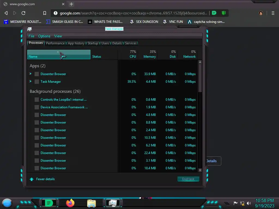Open the Start orb button
279x209 pixels.
(7, 203)
